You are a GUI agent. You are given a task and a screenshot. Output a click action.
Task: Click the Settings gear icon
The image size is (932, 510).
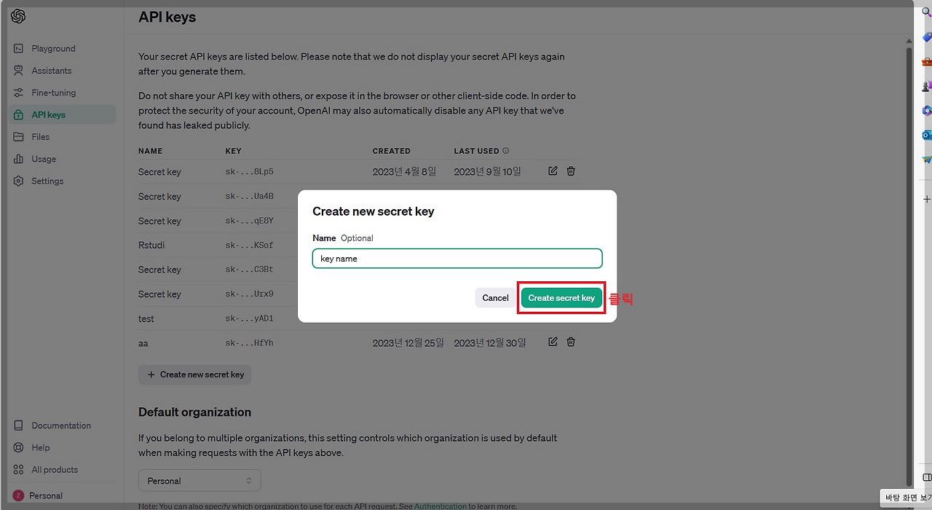[18, 181]
